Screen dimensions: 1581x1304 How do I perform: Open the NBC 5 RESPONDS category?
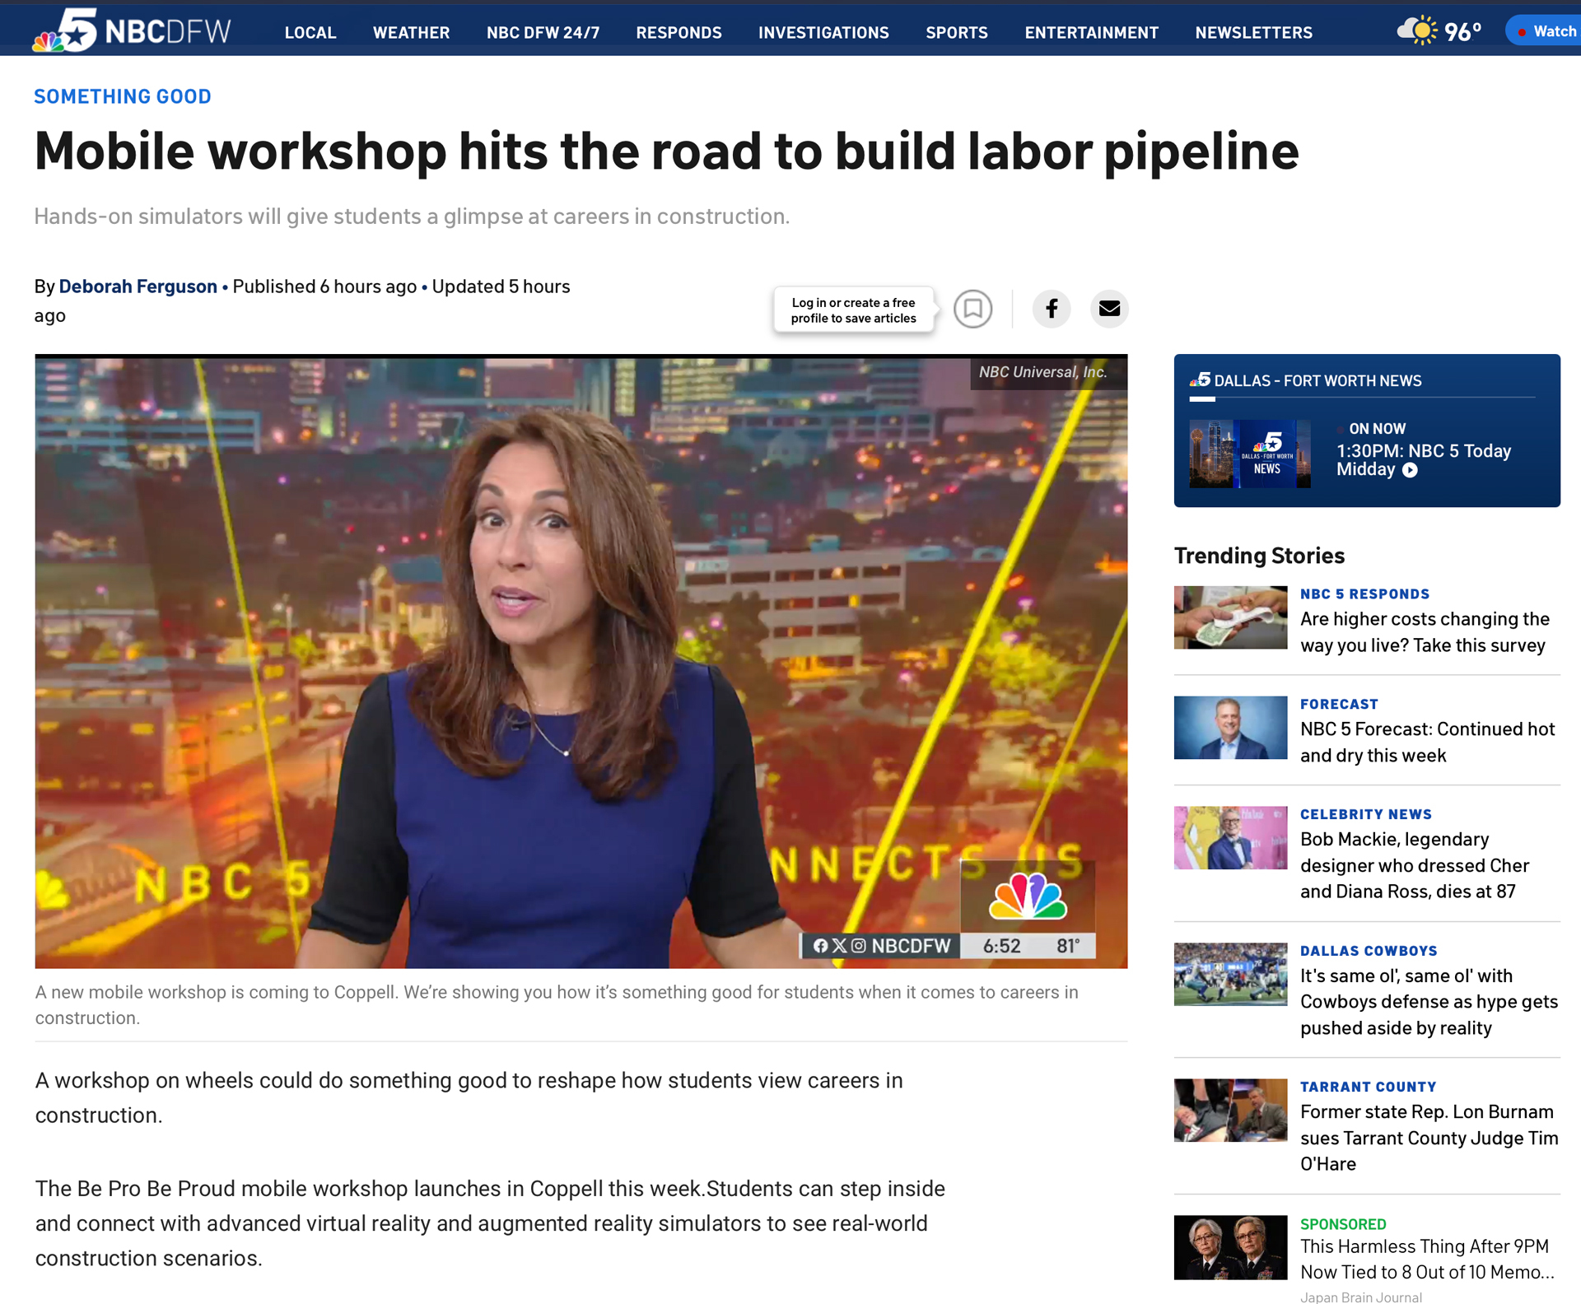click(x=1364, y=594)
